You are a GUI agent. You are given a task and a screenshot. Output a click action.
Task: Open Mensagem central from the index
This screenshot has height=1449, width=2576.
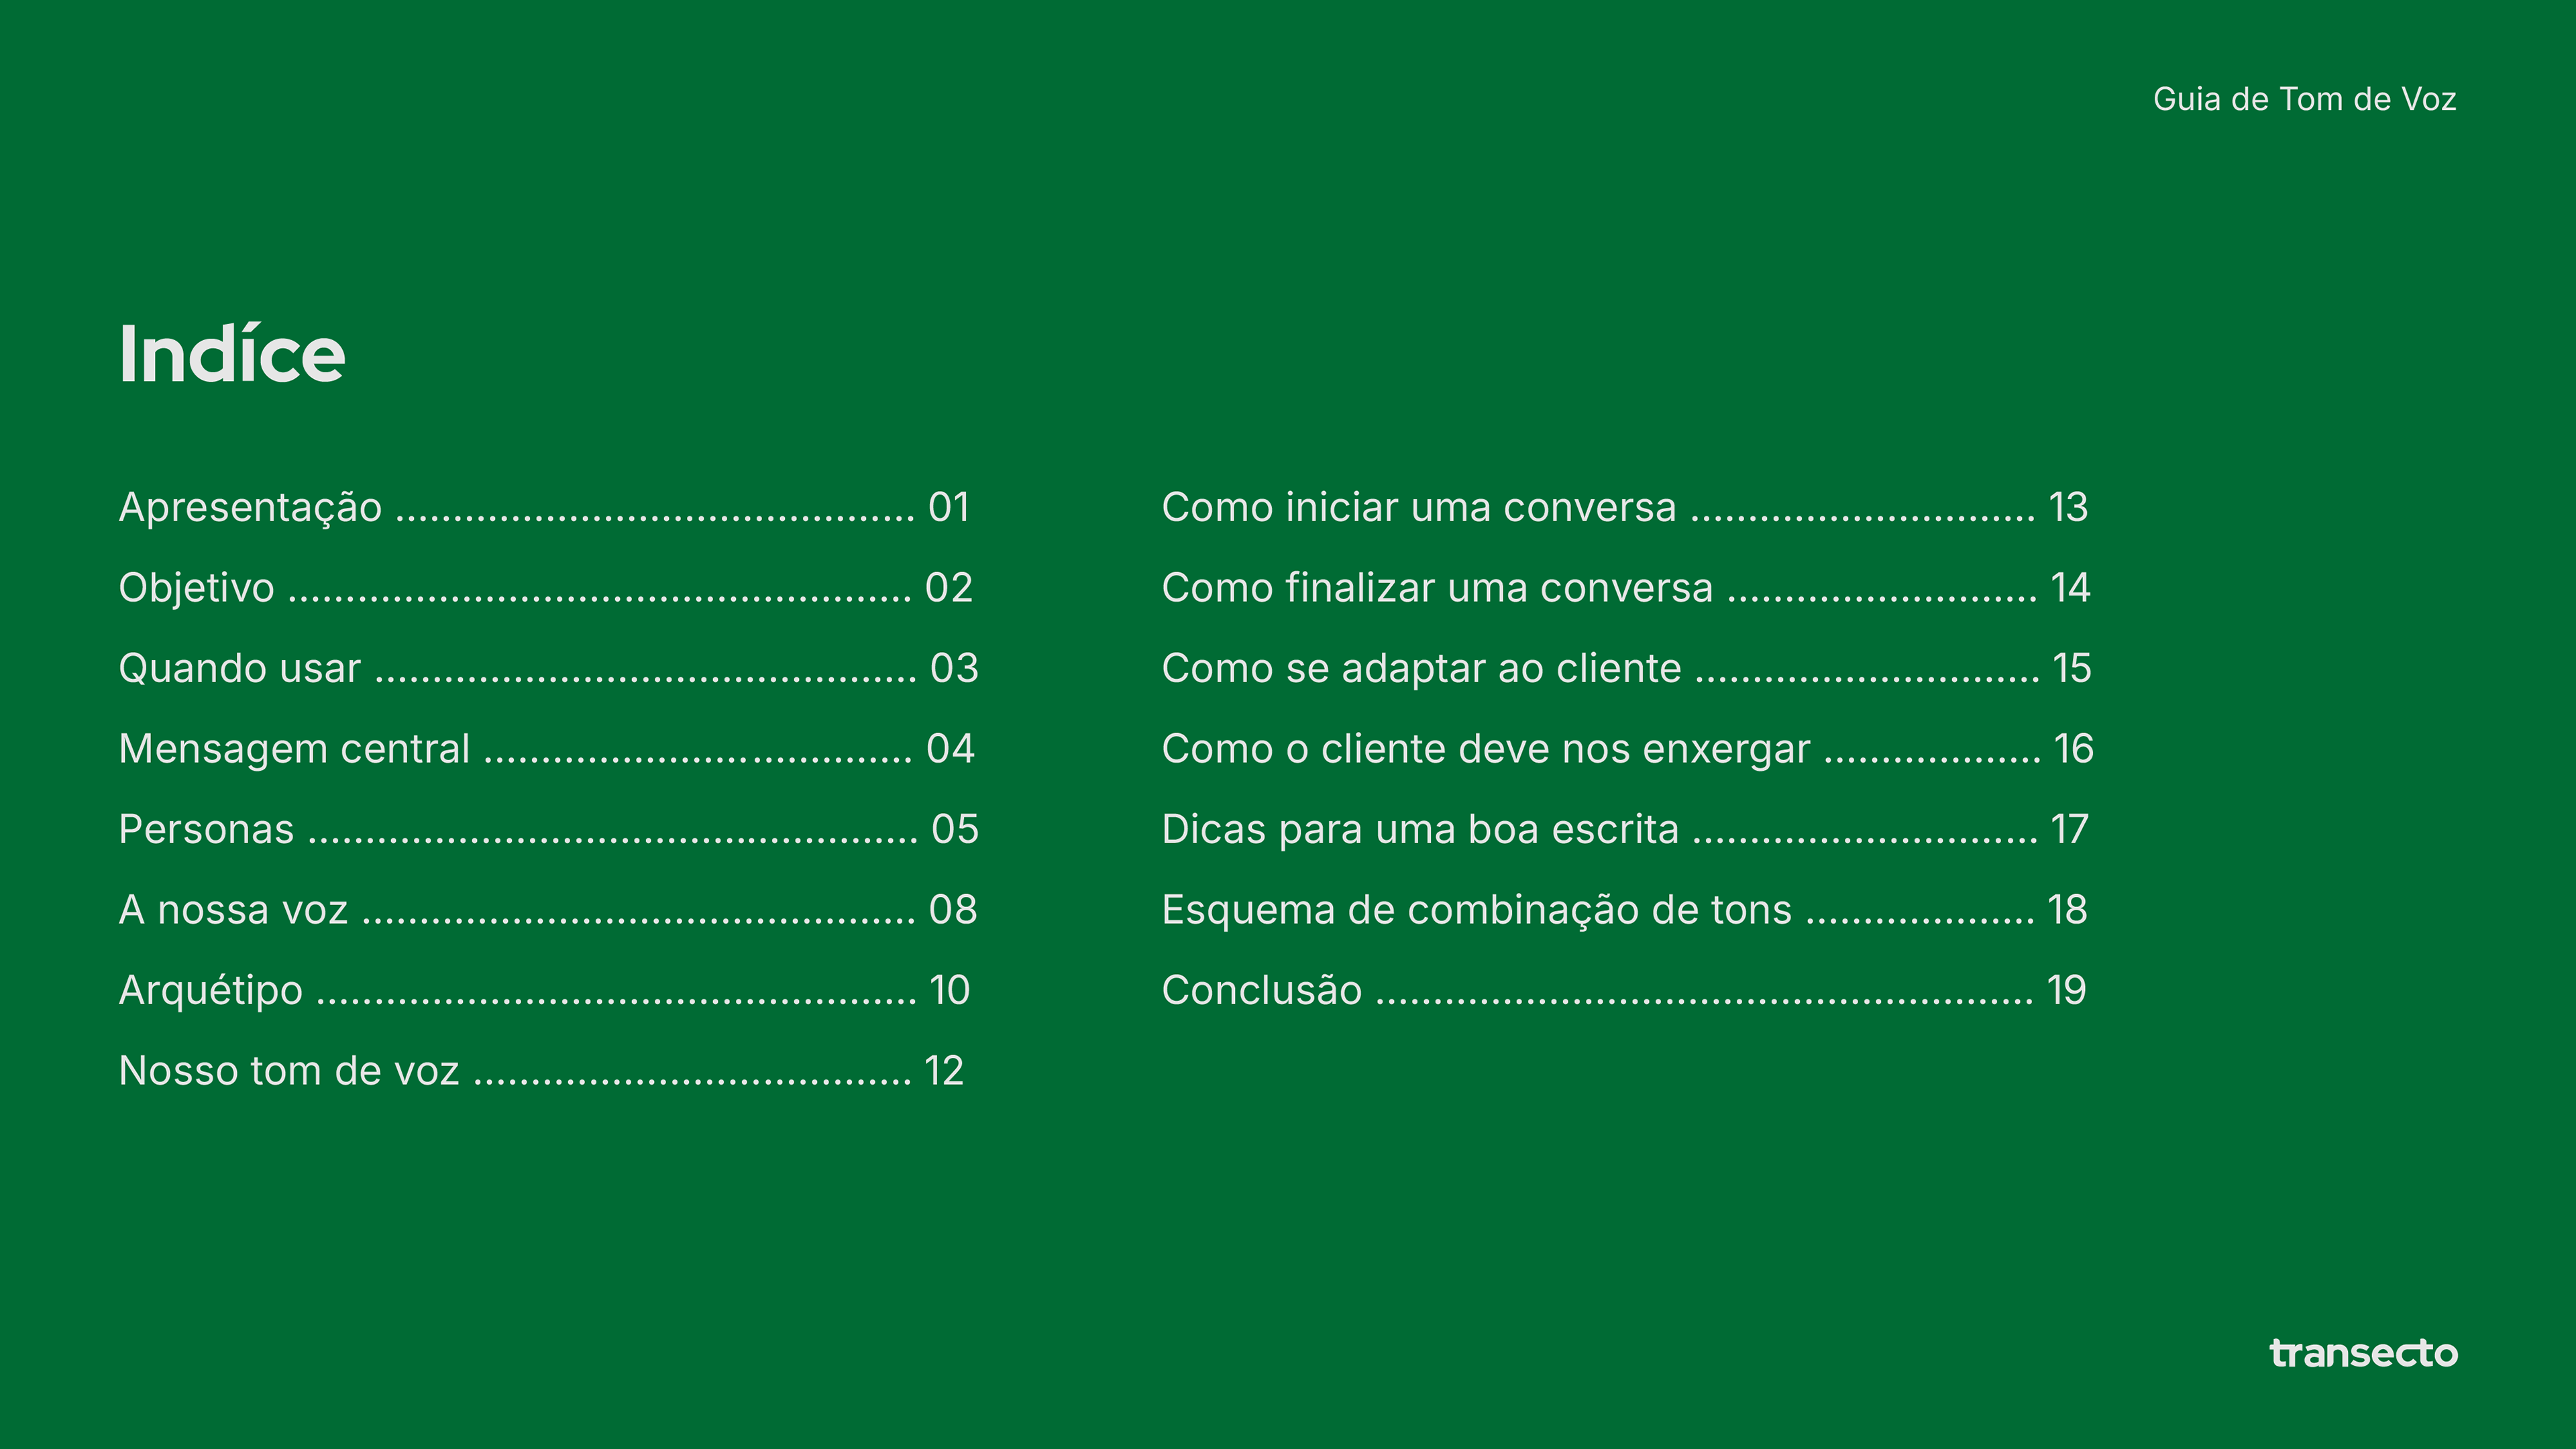(546, 749)
